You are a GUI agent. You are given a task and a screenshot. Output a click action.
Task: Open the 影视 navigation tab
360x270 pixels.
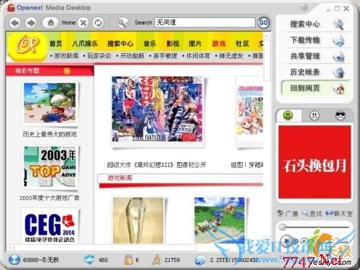(x=173, y=44)
